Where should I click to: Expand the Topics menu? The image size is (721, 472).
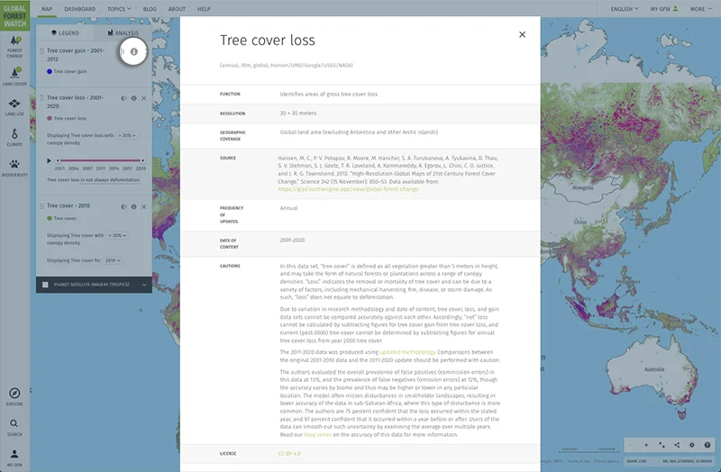point(119,8)
